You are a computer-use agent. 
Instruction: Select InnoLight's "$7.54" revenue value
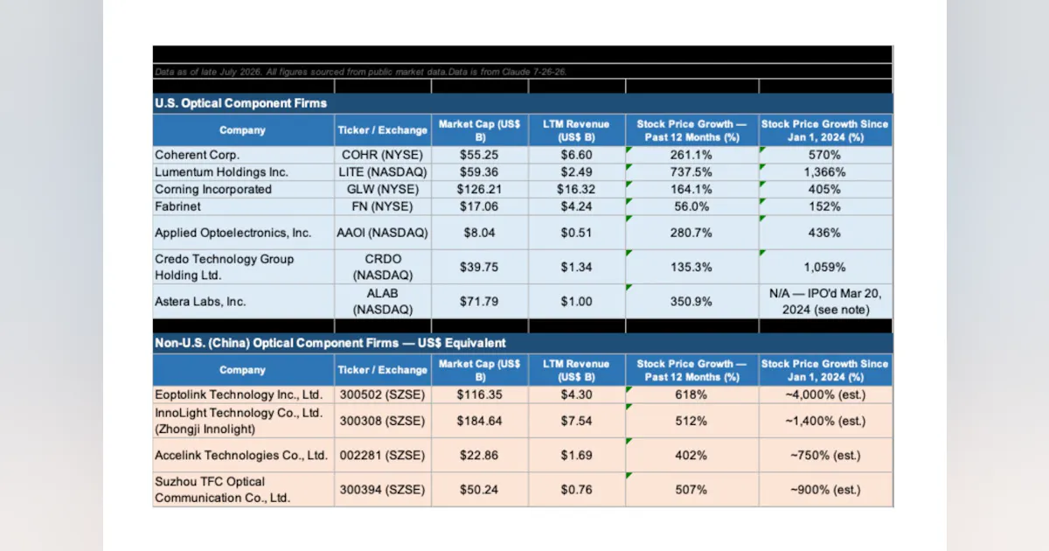point(577,421)
